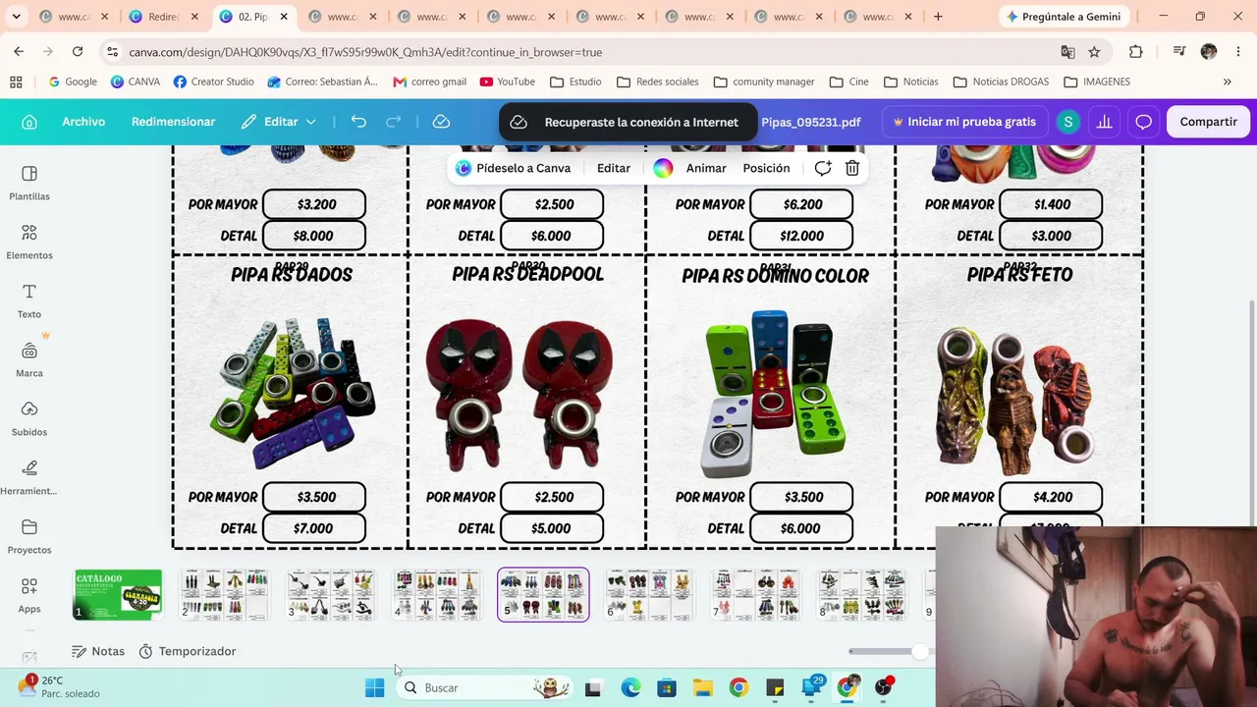This screenshot has width=1257, height=707.
Task: Open the Chrome three-dot menu
Action: [1236, 52]
